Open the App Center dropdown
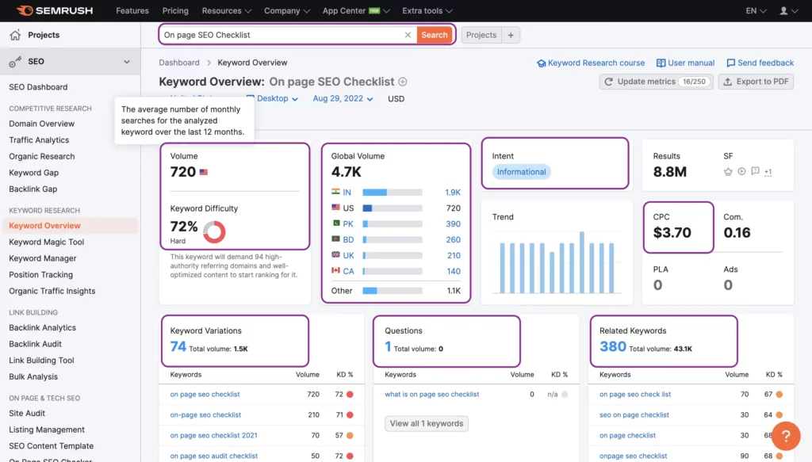The height and width of the screenshot is (462, 812). coord(356,10)
